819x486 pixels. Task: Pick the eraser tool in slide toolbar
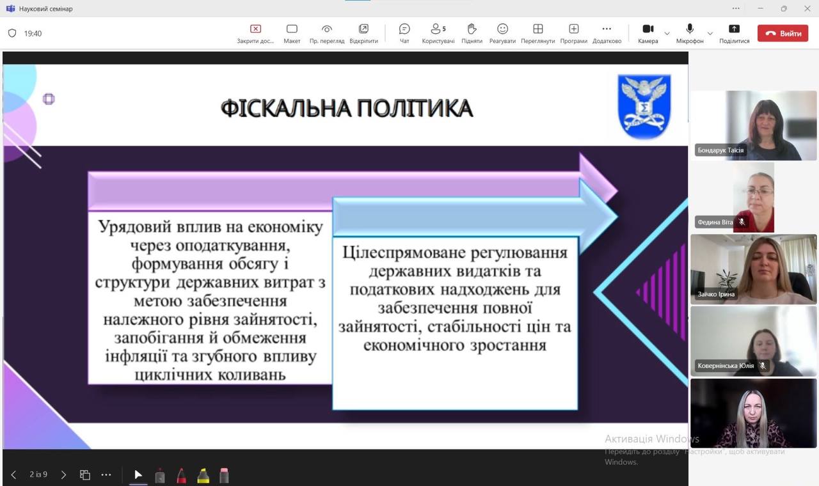pos(224,475)
